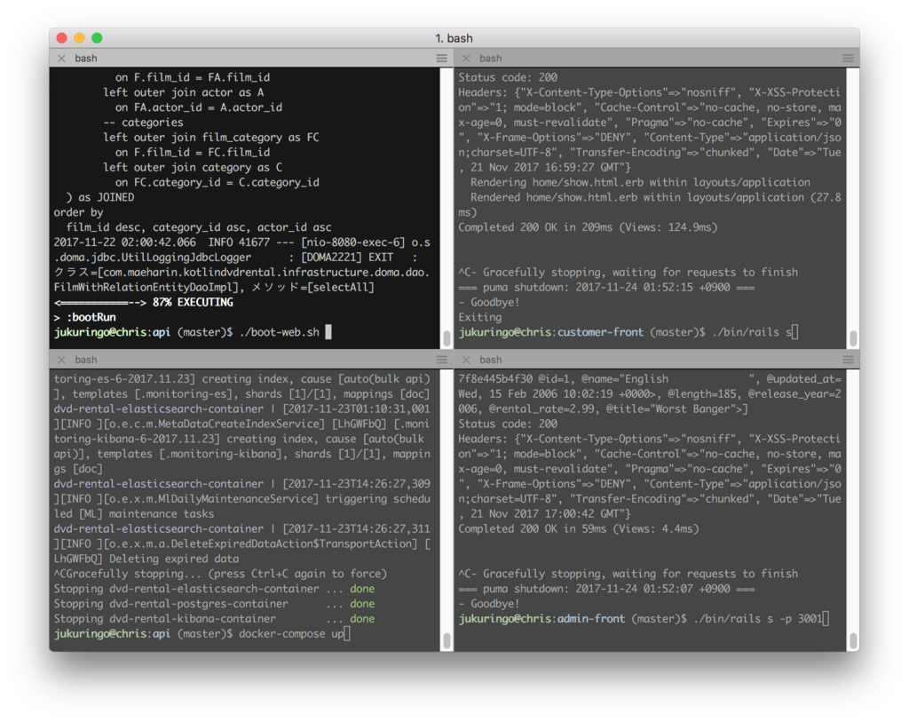
Task: Click './bin/rails s -p 3001' command
Action: (758, 619)
